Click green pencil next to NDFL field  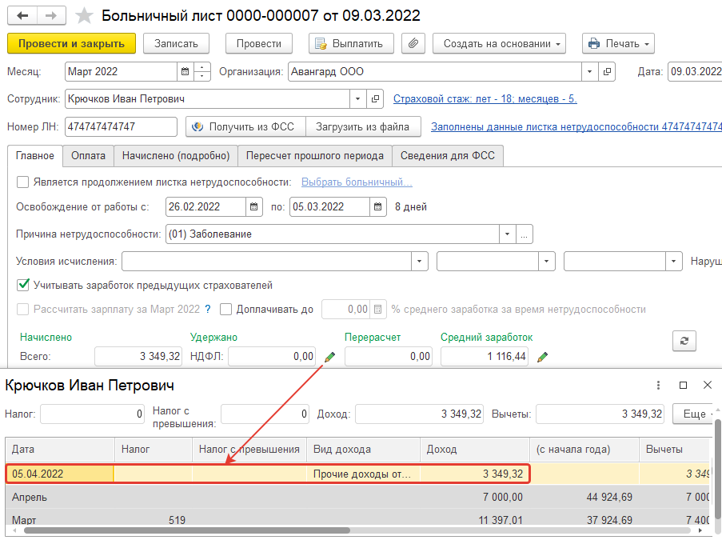click(x=329, y=357)
